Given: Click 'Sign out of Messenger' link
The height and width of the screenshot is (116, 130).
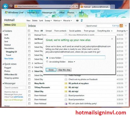Looking at the screenshot, I should [x=14, y=100].
